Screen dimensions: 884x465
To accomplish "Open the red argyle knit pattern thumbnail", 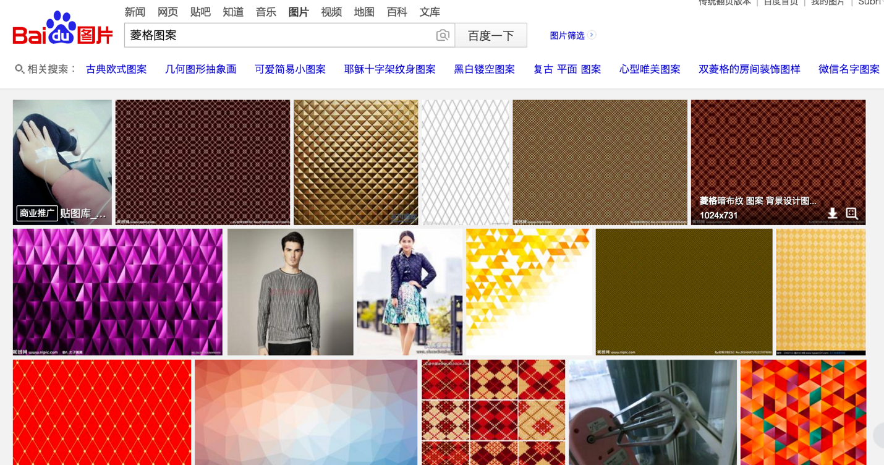I will [493, 412].
